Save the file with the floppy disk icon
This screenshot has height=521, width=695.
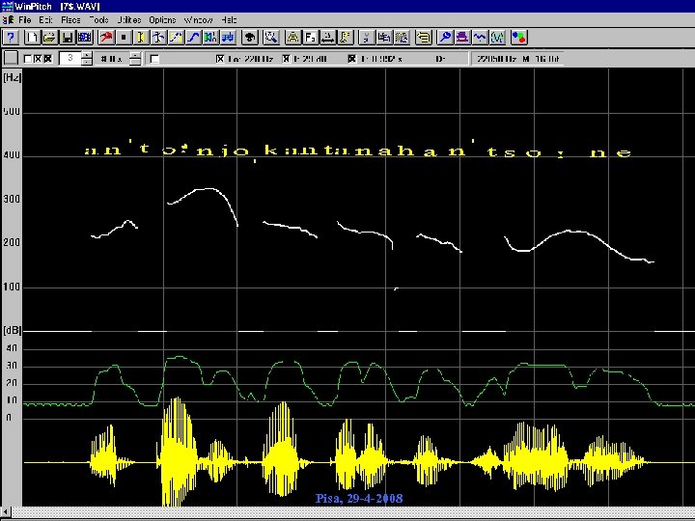pyautogui.click(x=68, y=38)
